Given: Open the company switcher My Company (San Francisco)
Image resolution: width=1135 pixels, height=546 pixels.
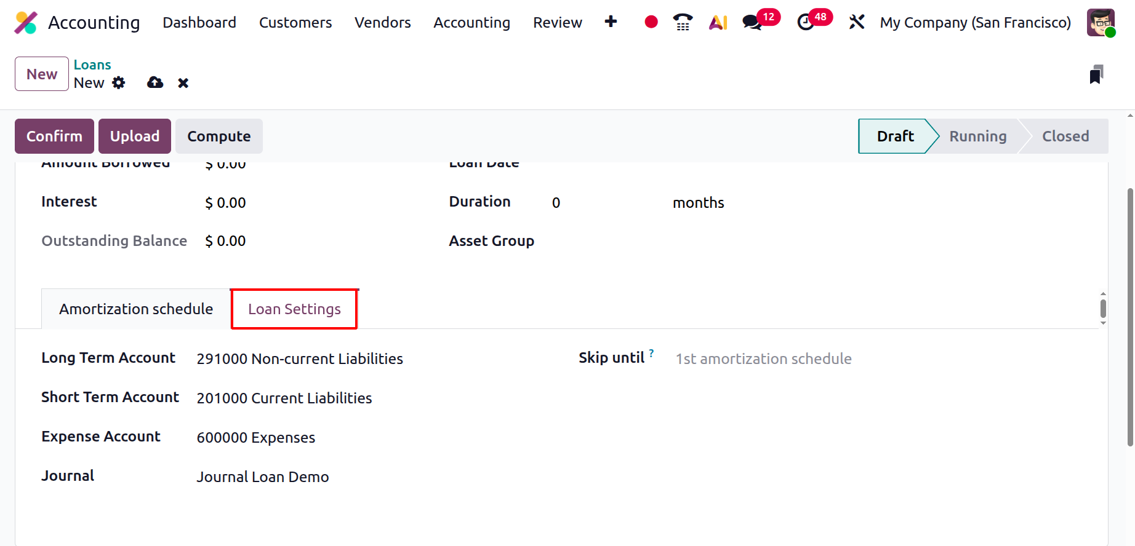Looking at the screenshot, I should pos(975,23).
